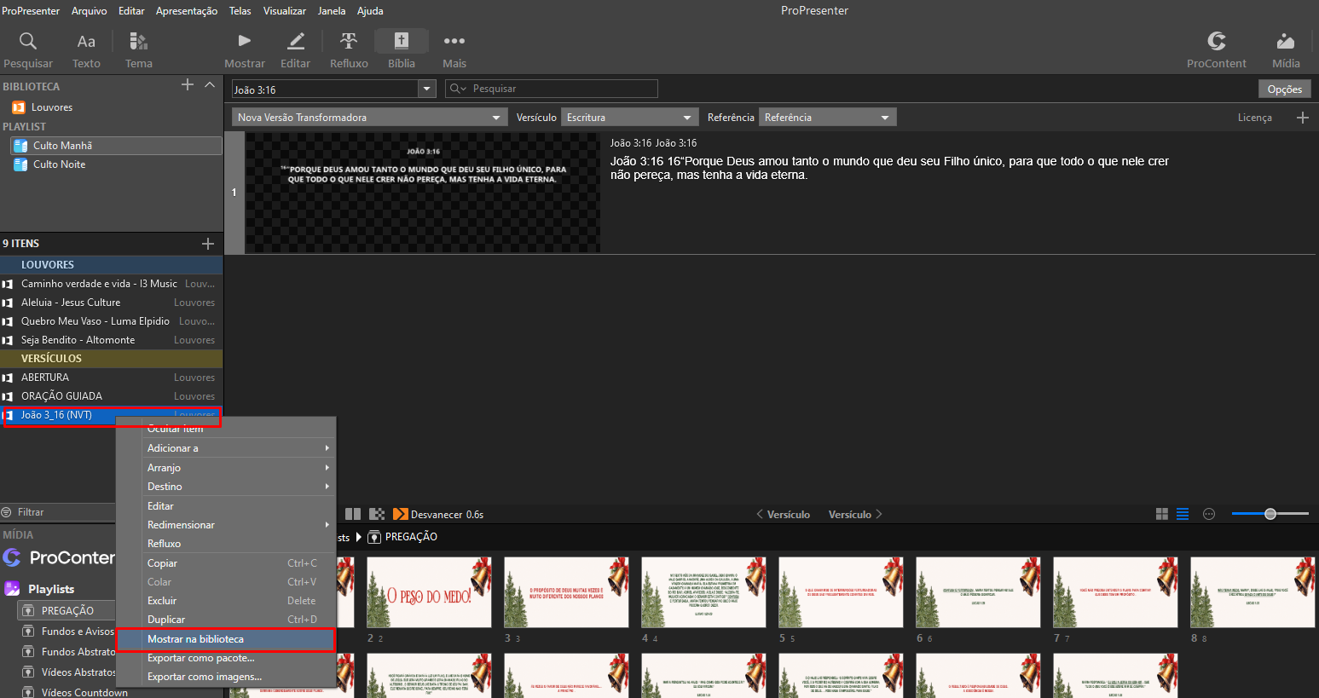Open the Nova Versão Transformadora dropdown

tap(370, 118)
